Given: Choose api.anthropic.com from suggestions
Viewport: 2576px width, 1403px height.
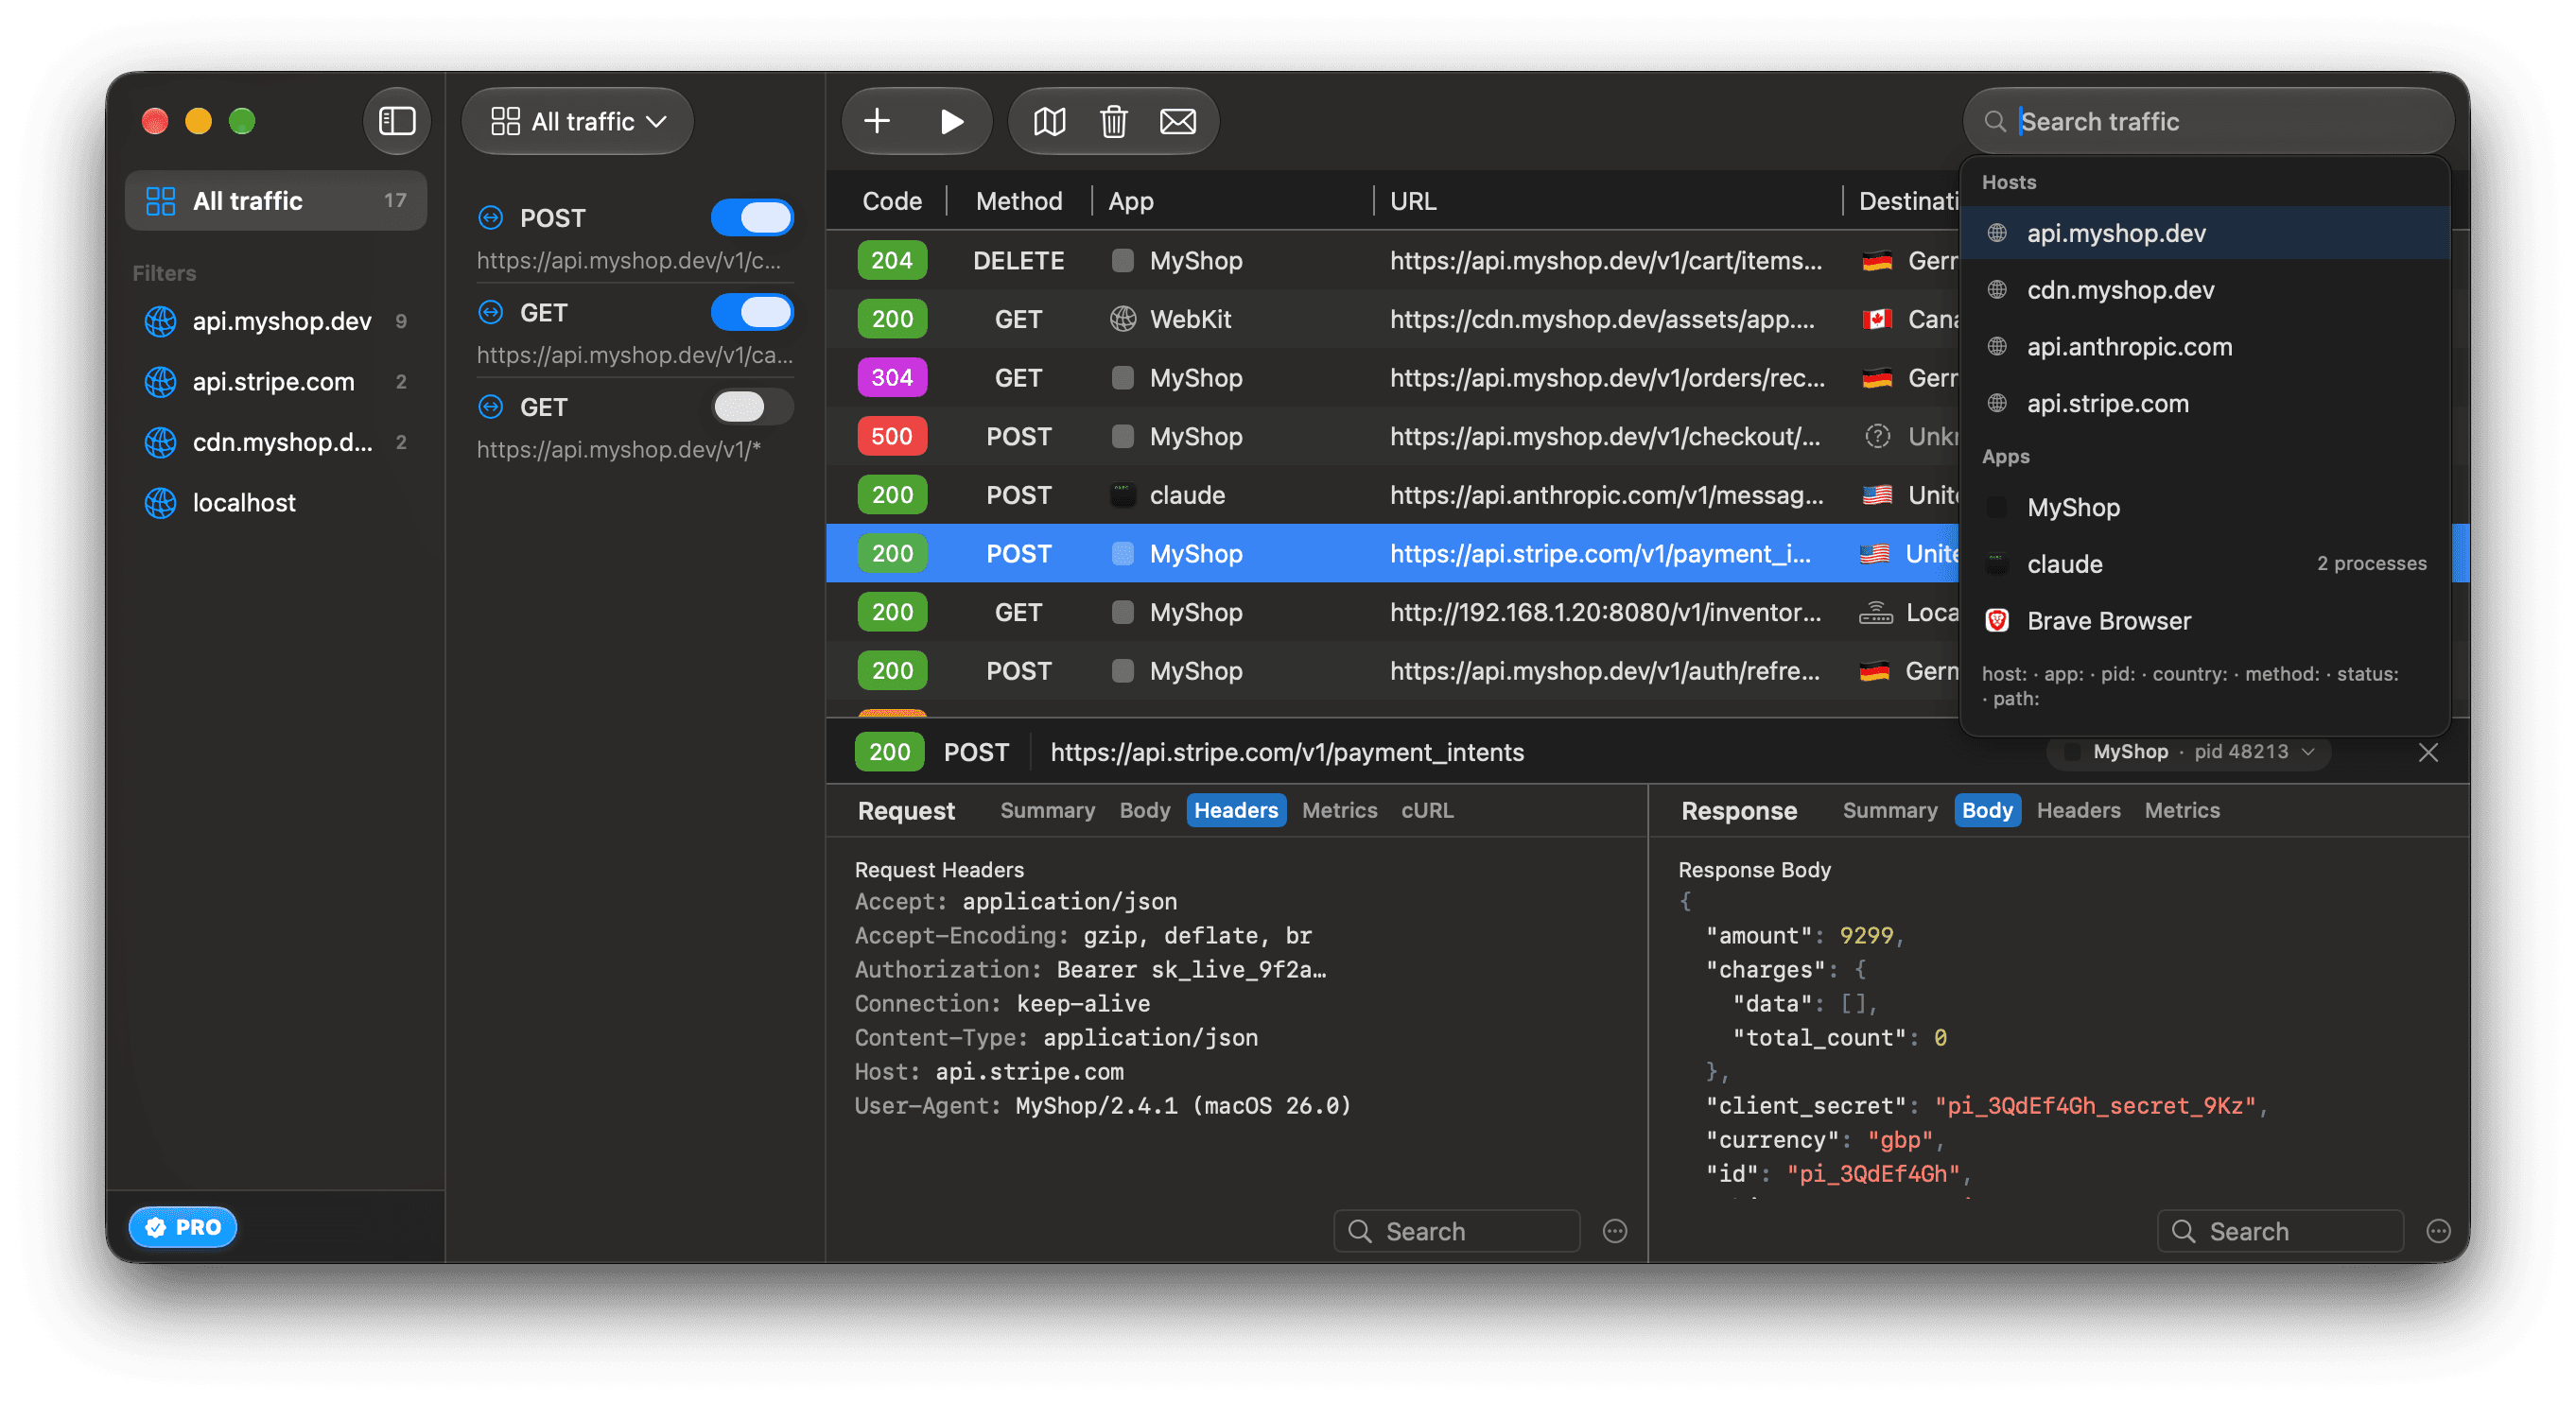Looking at the screenshot, I should coord(2204,347).
